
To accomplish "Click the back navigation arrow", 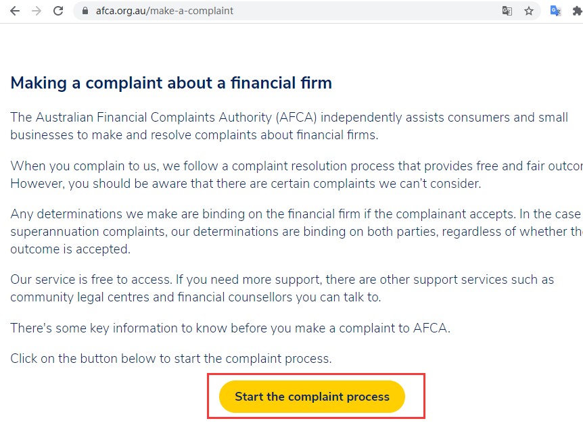I will (x=15, y=11).
